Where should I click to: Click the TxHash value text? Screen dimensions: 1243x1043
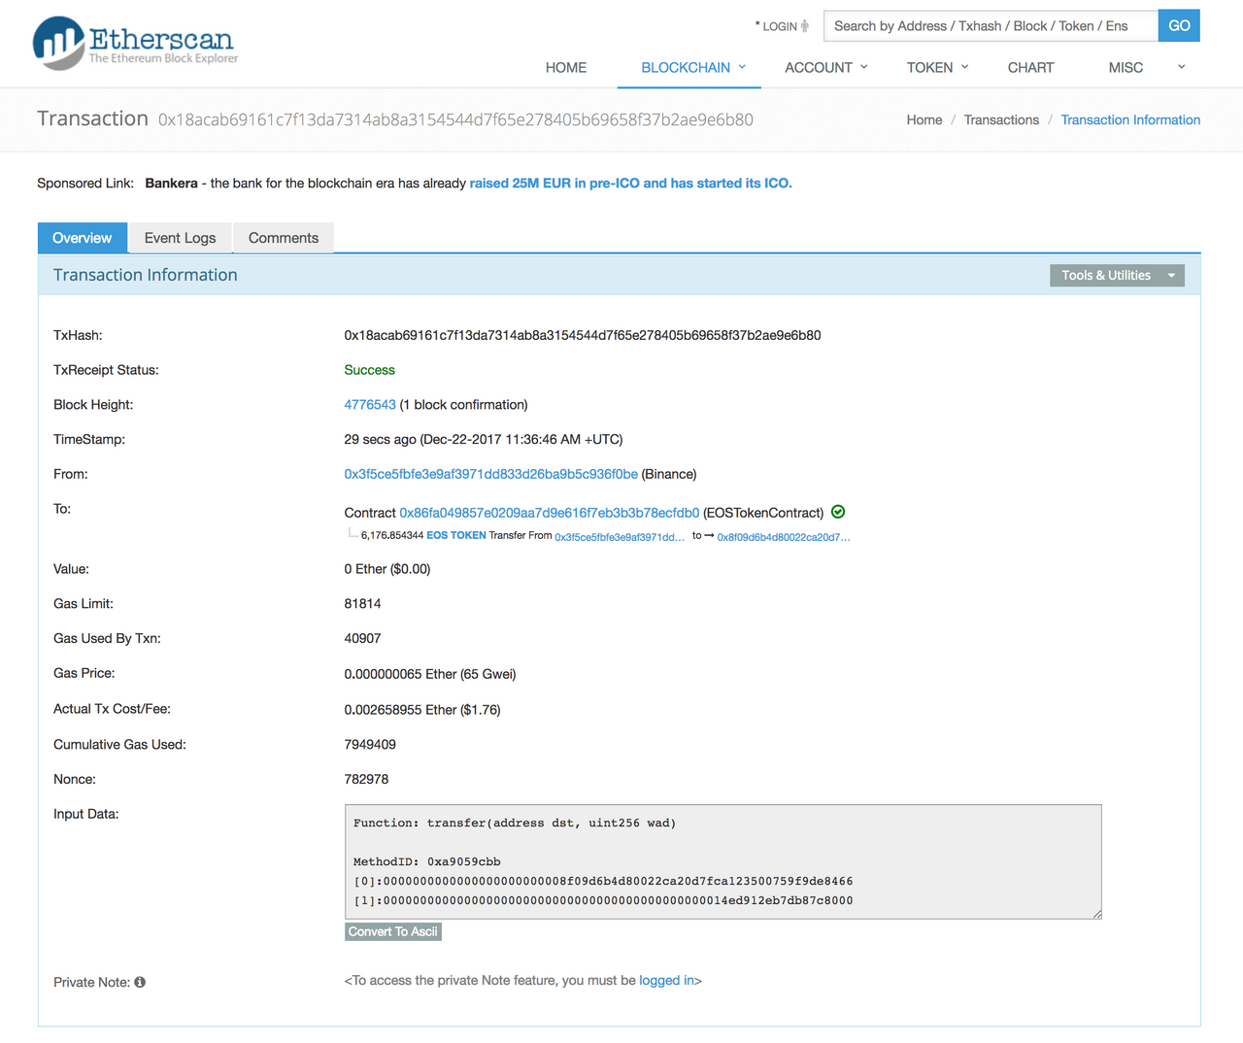point(583,335)
